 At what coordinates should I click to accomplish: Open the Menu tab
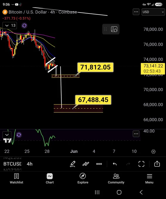(149, 179)
